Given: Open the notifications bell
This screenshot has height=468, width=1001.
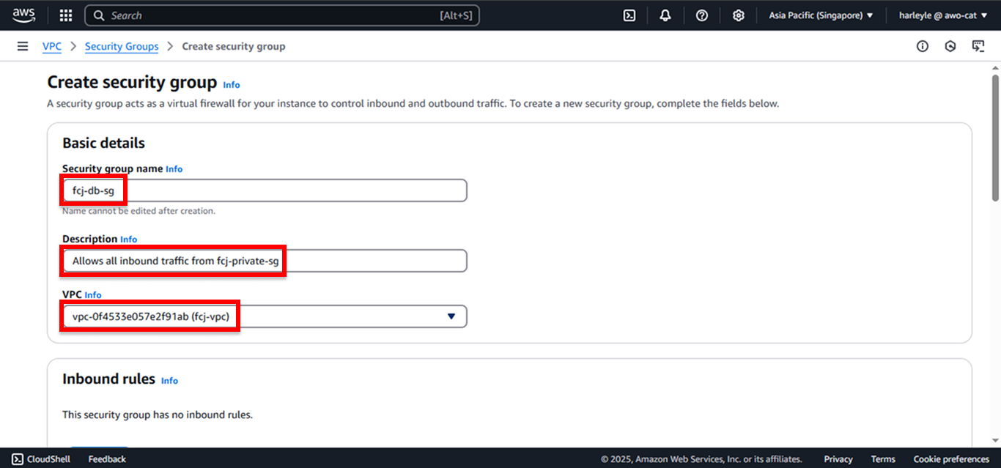Looking at the screenshot, I should (665, 15).
